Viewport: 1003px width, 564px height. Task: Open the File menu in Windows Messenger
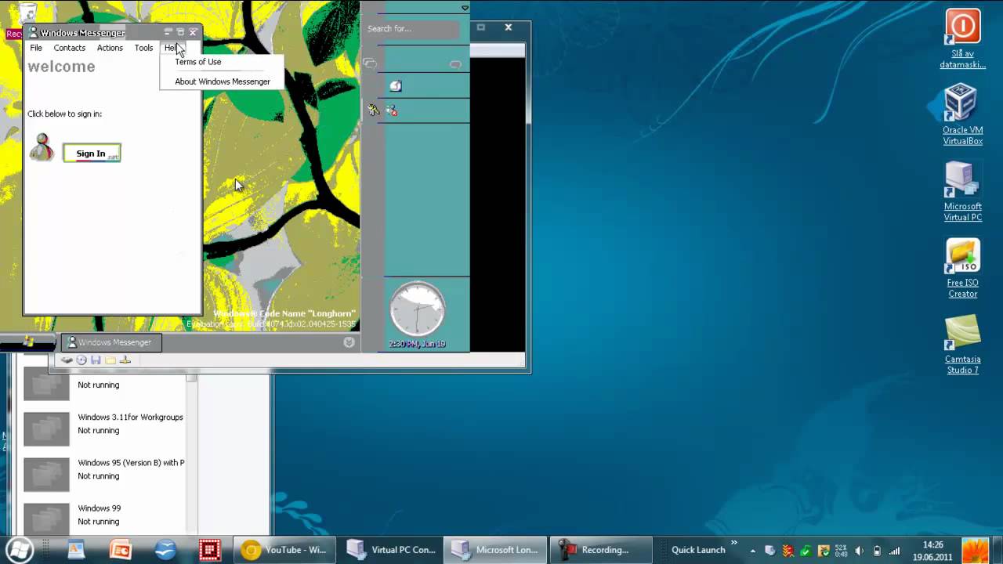click(x=36, y=48)
